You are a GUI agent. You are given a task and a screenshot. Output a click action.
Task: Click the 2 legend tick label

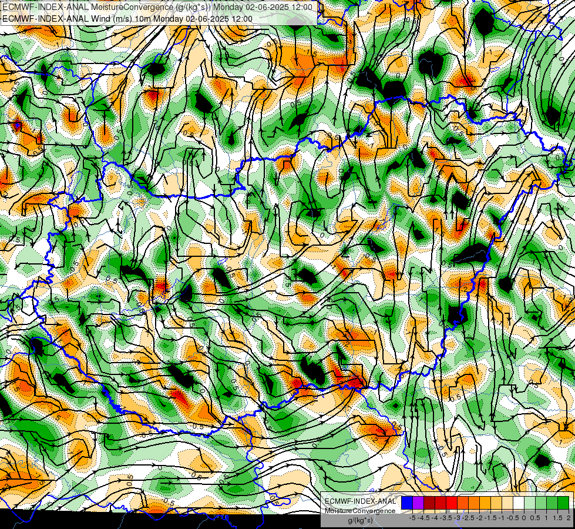(x=569, y=518)
